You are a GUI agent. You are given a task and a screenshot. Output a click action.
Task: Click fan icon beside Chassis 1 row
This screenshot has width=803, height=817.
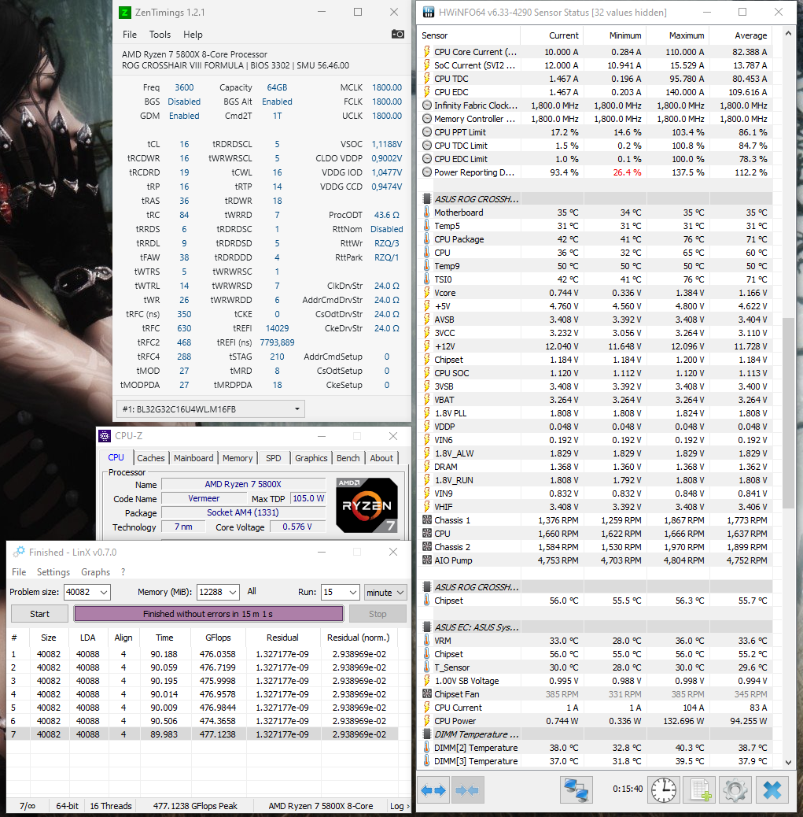point(426,520)
